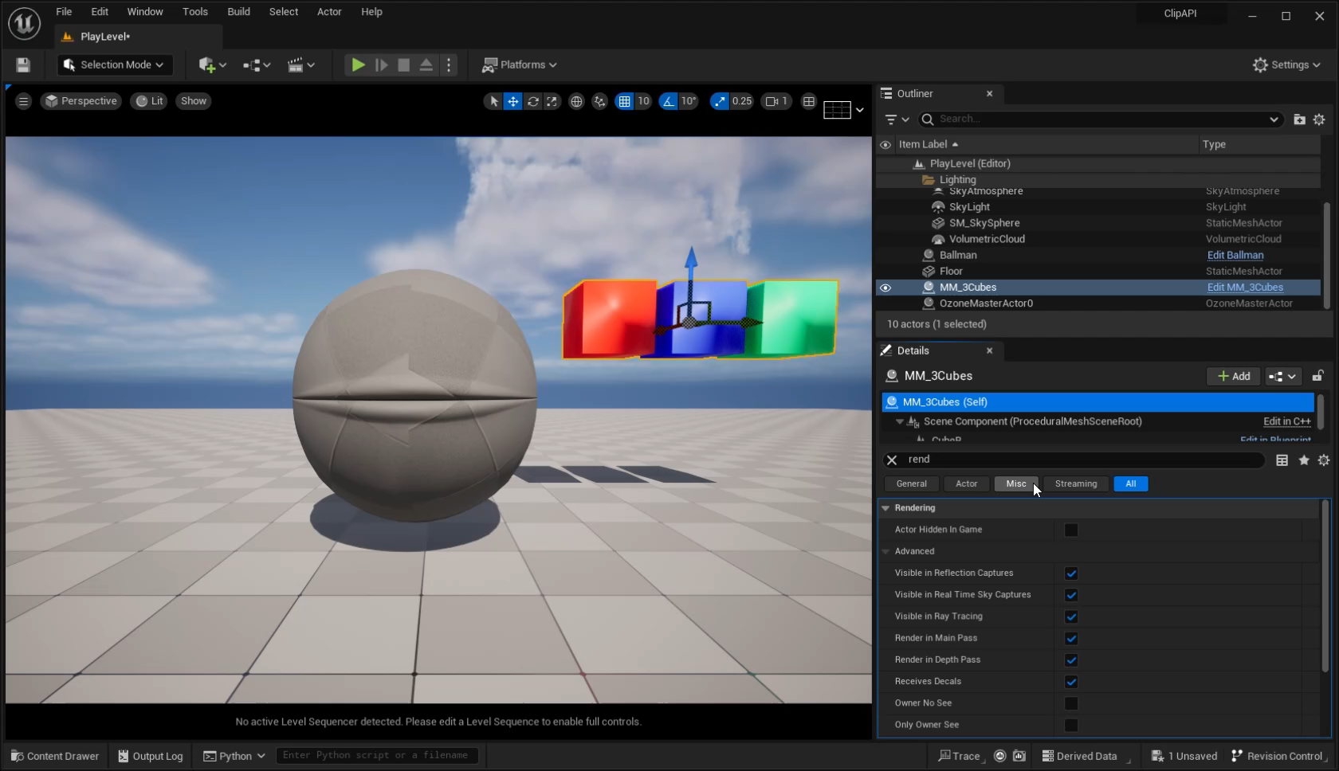The height and width of the screenshot is (771, 1339).
Task: Select the General property filter
Action: (x=911, y=484)
